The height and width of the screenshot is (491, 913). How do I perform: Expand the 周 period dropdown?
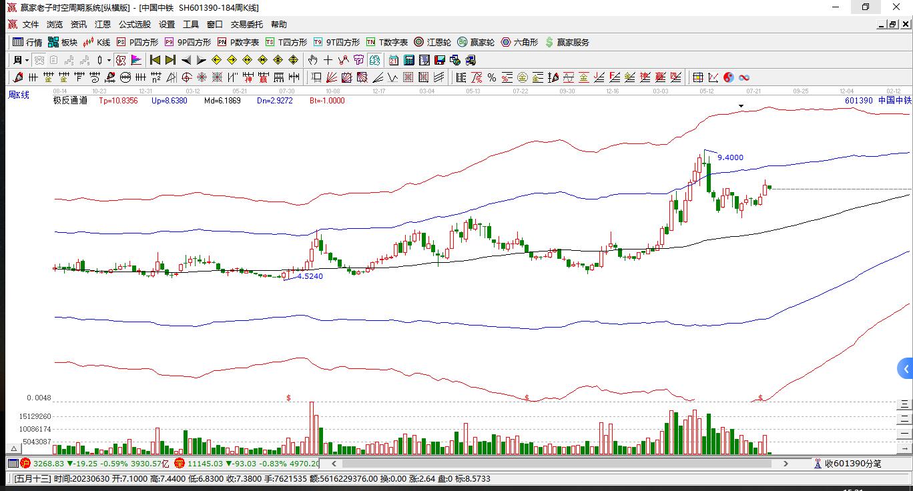point(27,60)
